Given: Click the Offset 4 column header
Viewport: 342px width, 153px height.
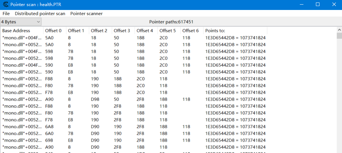Looking at the screenshot, I should (x=145, y=31).
